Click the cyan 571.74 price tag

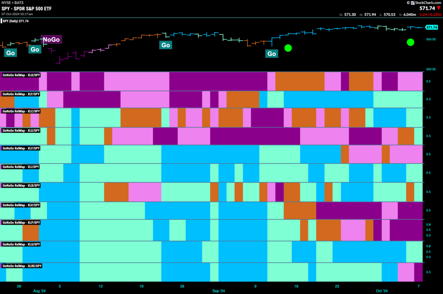(431, 27)
